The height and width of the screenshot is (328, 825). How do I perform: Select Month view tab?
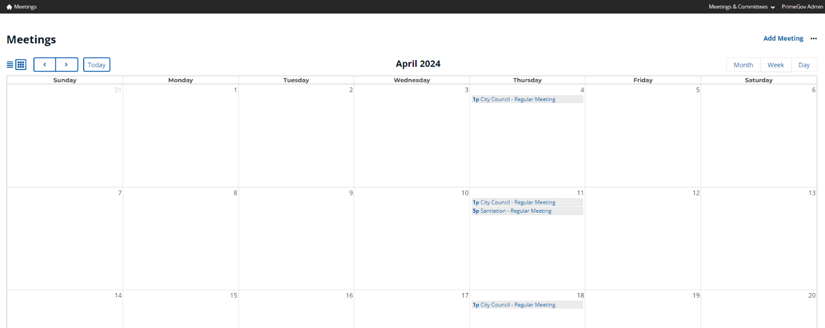tap(743, 65)
